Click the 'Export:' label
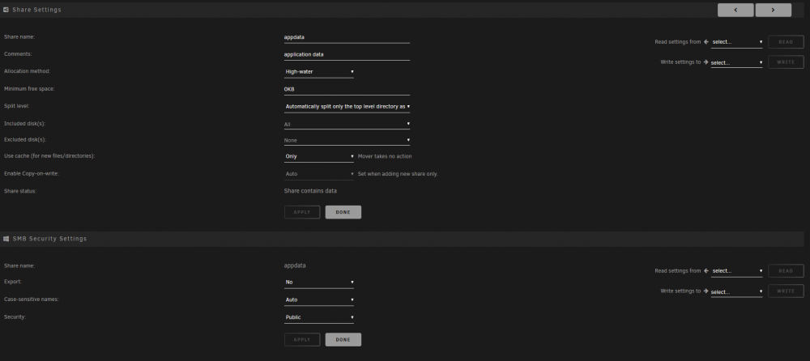This screenshot has width=810, height=361. tap(13, 282)
